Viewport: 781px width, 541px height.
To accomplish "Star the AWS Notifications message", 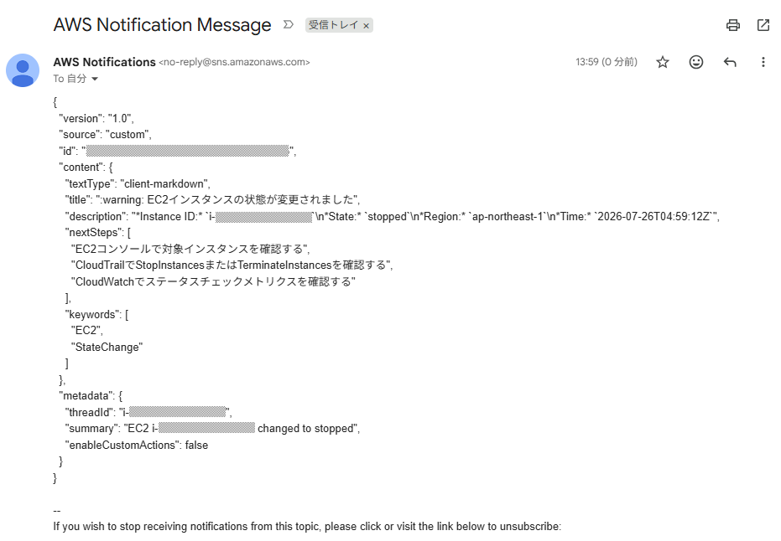I will [x=663, y=62].
